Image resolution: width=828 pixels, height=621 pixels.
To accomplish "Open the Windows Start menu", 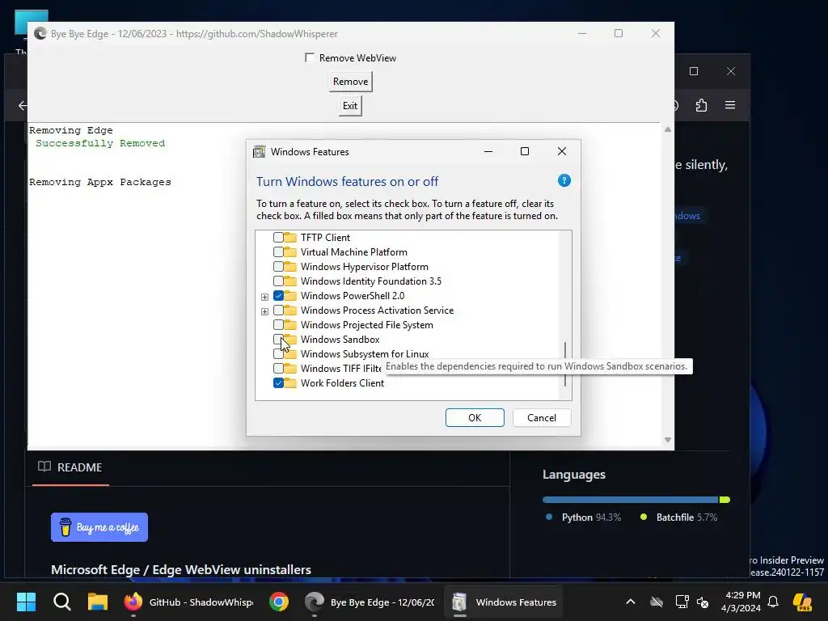I will (26, 602).
